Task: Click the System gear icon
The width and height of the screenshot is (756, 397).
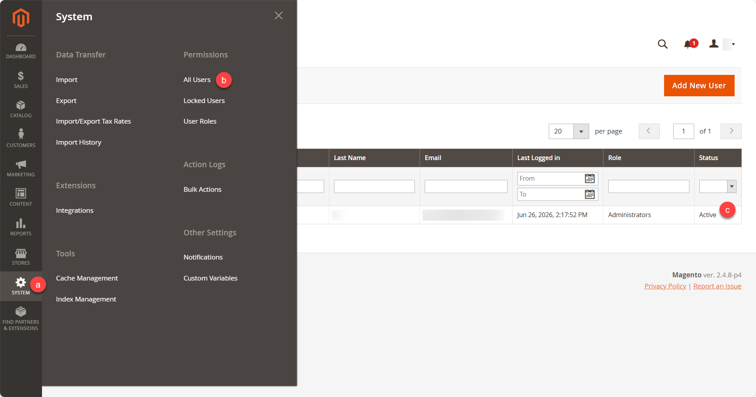Action: [x=21, y=282]
